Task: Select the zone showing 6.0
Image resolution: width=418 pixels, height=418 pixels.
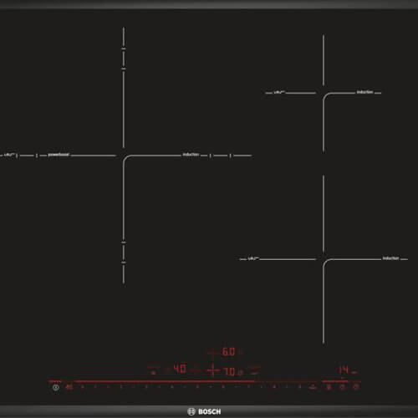Action: (x=228, y=352)
